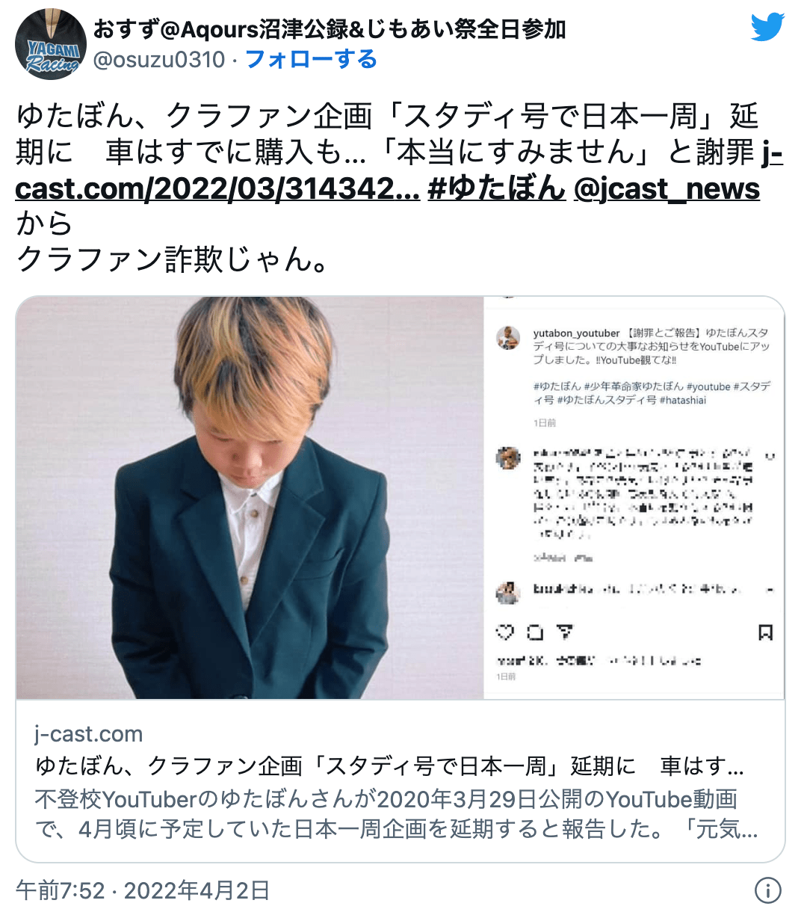
Task: Click the j-cast.com card domain label
Action: point(88,733)
